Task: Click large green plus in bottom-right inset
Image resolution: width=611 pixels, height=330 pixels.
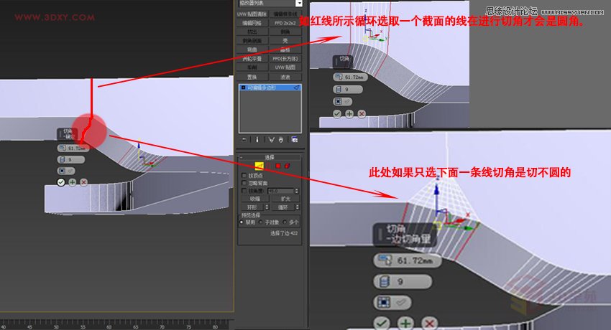Action: tap(405, 323)
